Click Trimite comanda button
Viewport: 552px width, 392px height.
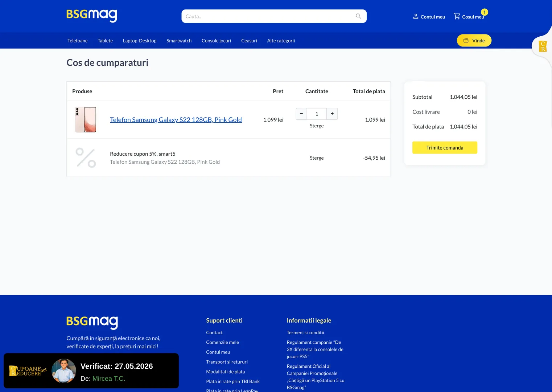pyautogui.click(x=445, y=148)
